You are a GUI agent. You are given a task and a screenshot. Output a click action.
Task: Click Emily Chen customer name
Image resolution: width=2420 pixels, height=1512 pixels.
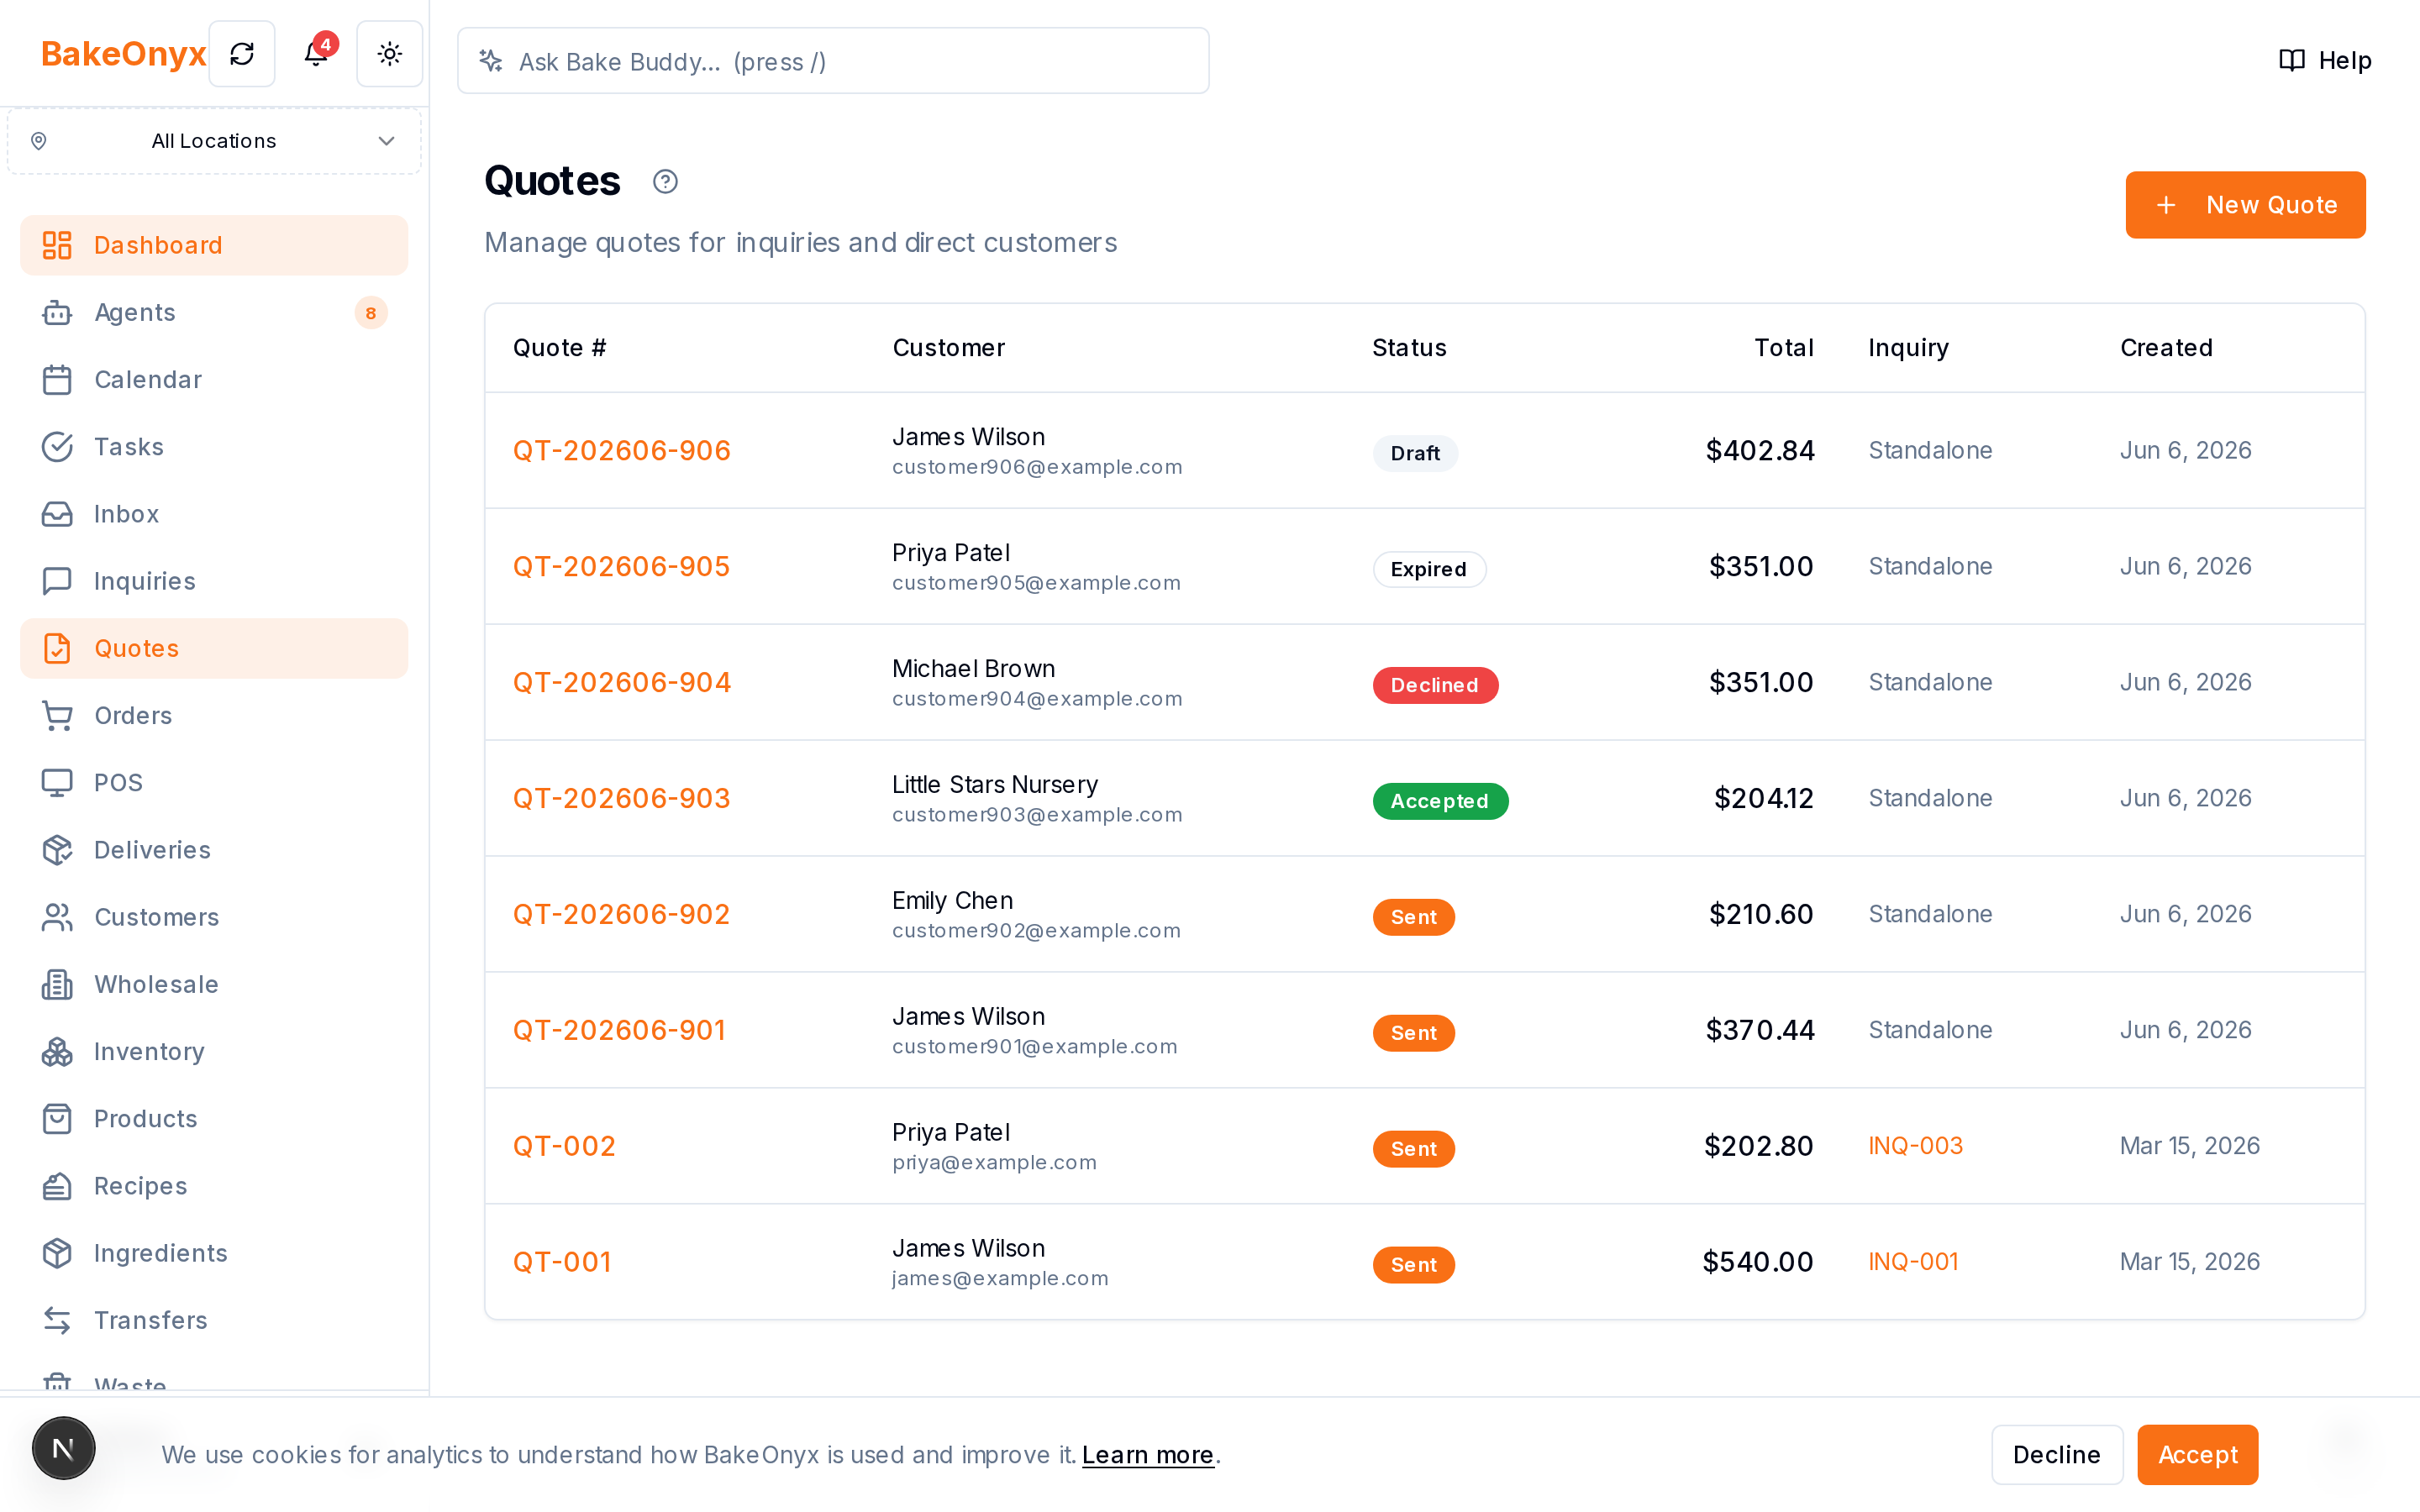[x=952, y=900]
